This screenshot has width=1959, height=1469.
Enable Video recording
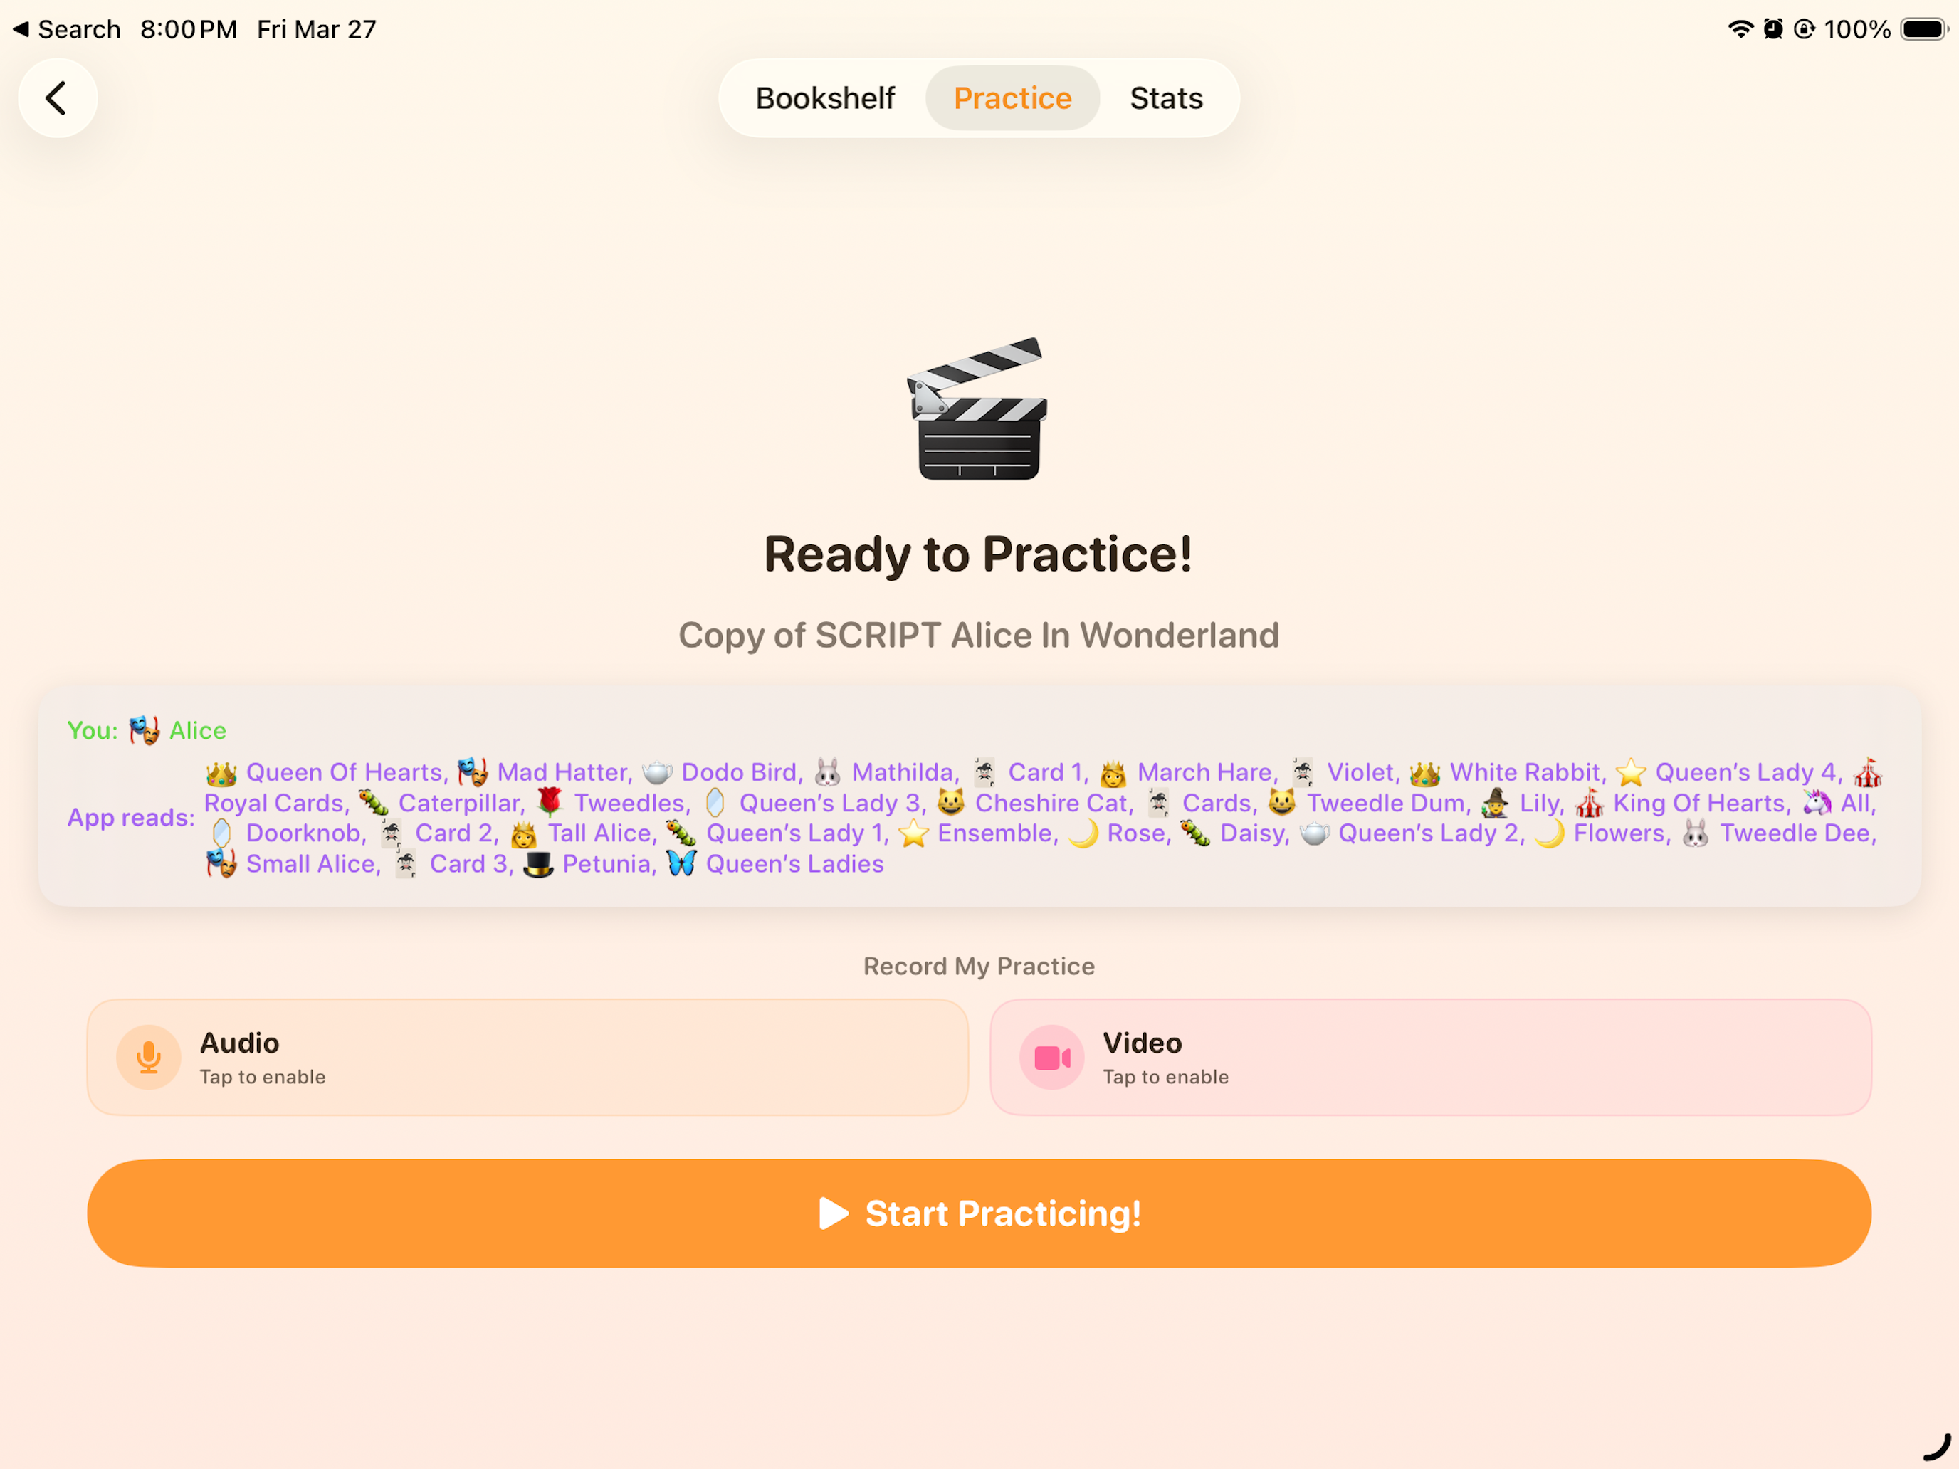coord(1430,1057)
